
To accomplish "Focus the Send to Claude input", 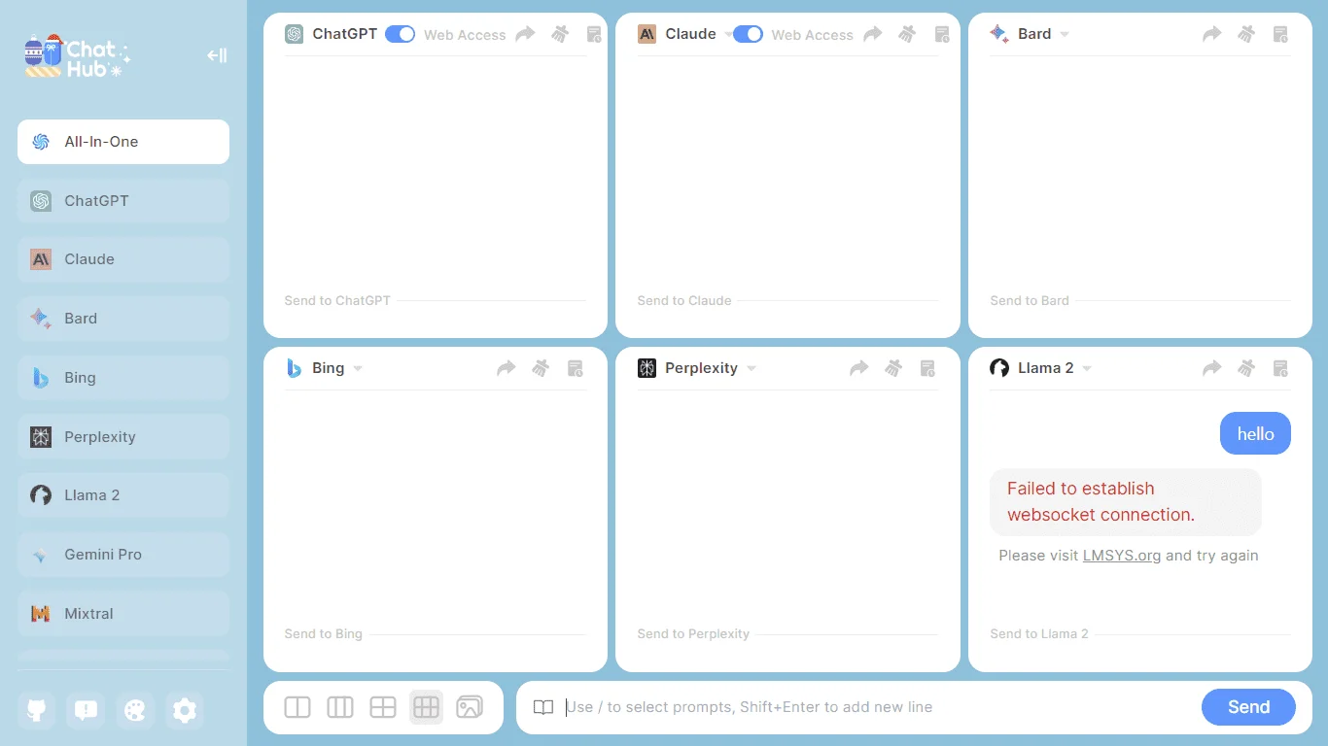I will click(787, 301).
